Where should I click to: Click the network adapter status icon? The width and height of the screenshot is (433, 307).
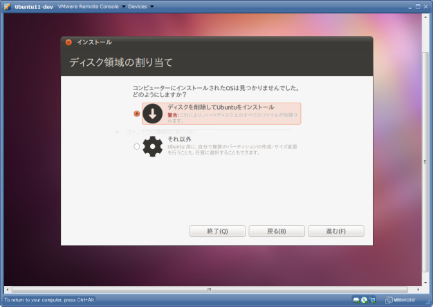coord(373,300)
